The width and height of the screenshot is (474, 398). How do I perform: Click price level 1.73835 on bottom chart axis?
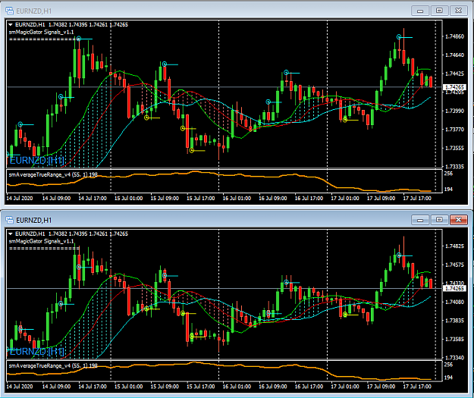(x=454, y=321)
